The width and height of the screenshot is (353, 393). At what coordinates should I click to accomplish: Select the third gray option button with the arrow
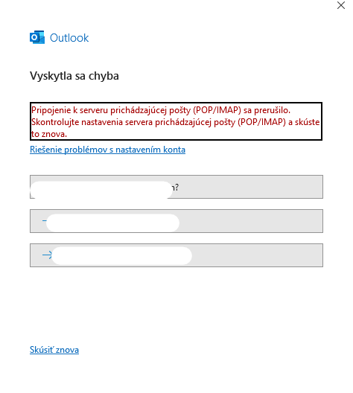coord(176,255)
